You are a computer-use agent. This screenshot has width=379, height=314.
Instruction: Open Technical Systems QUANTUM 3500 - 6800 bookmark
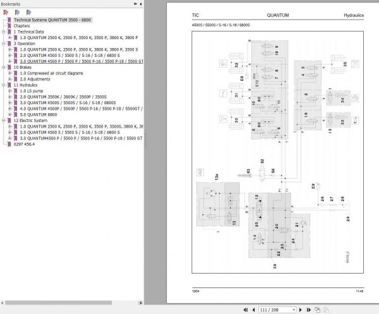(x=52, y=20)
